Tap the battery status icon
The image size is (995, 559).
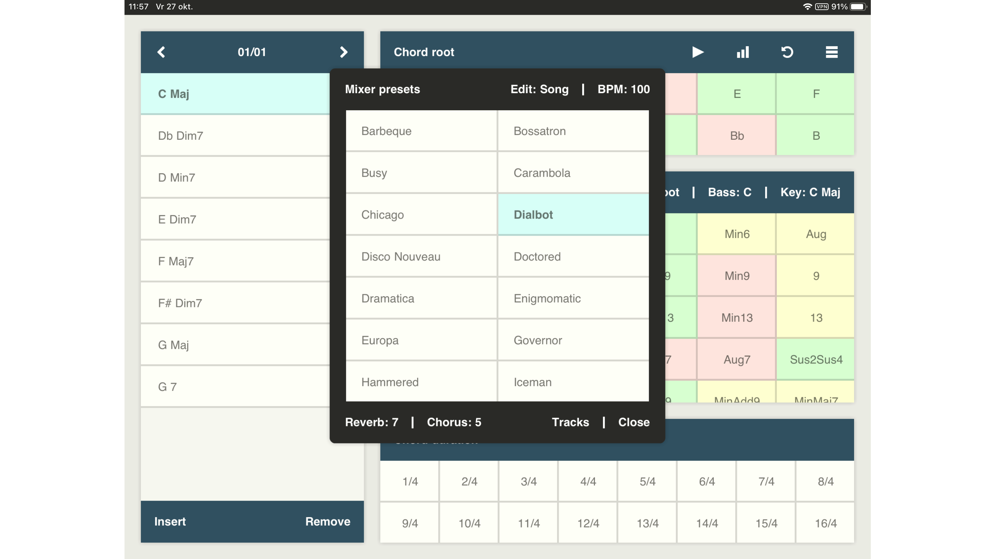point(858,7)
